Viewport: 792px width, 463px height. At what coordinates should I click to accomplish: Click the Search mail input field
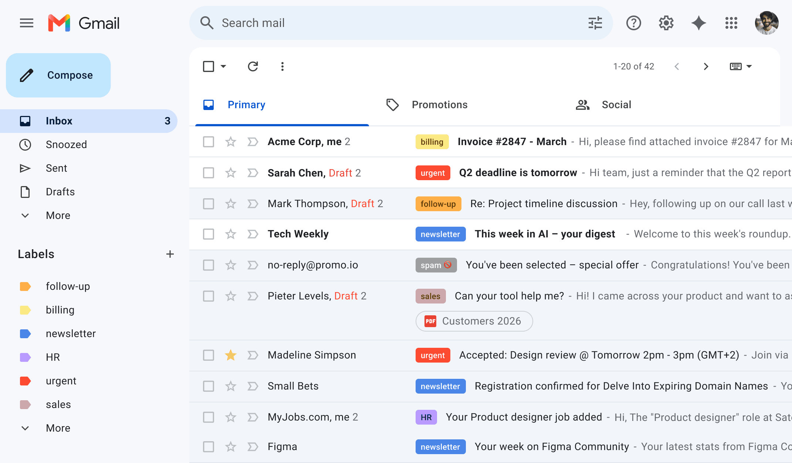pyautogui.click(x=401, y=23)
